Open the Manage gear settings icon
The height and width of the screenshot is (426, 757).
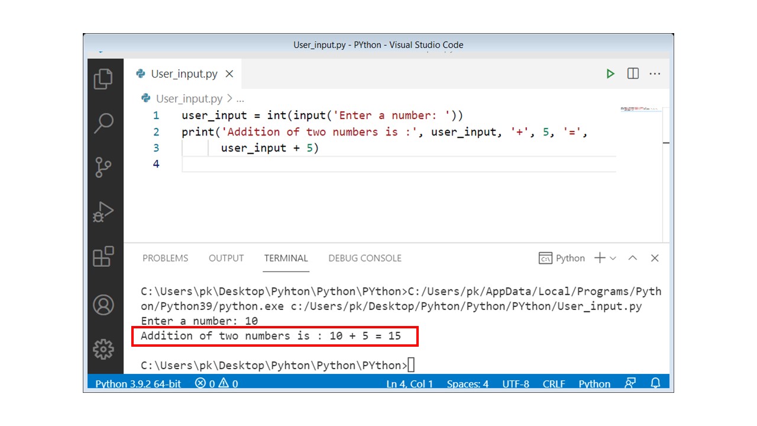tap(103, 349)
